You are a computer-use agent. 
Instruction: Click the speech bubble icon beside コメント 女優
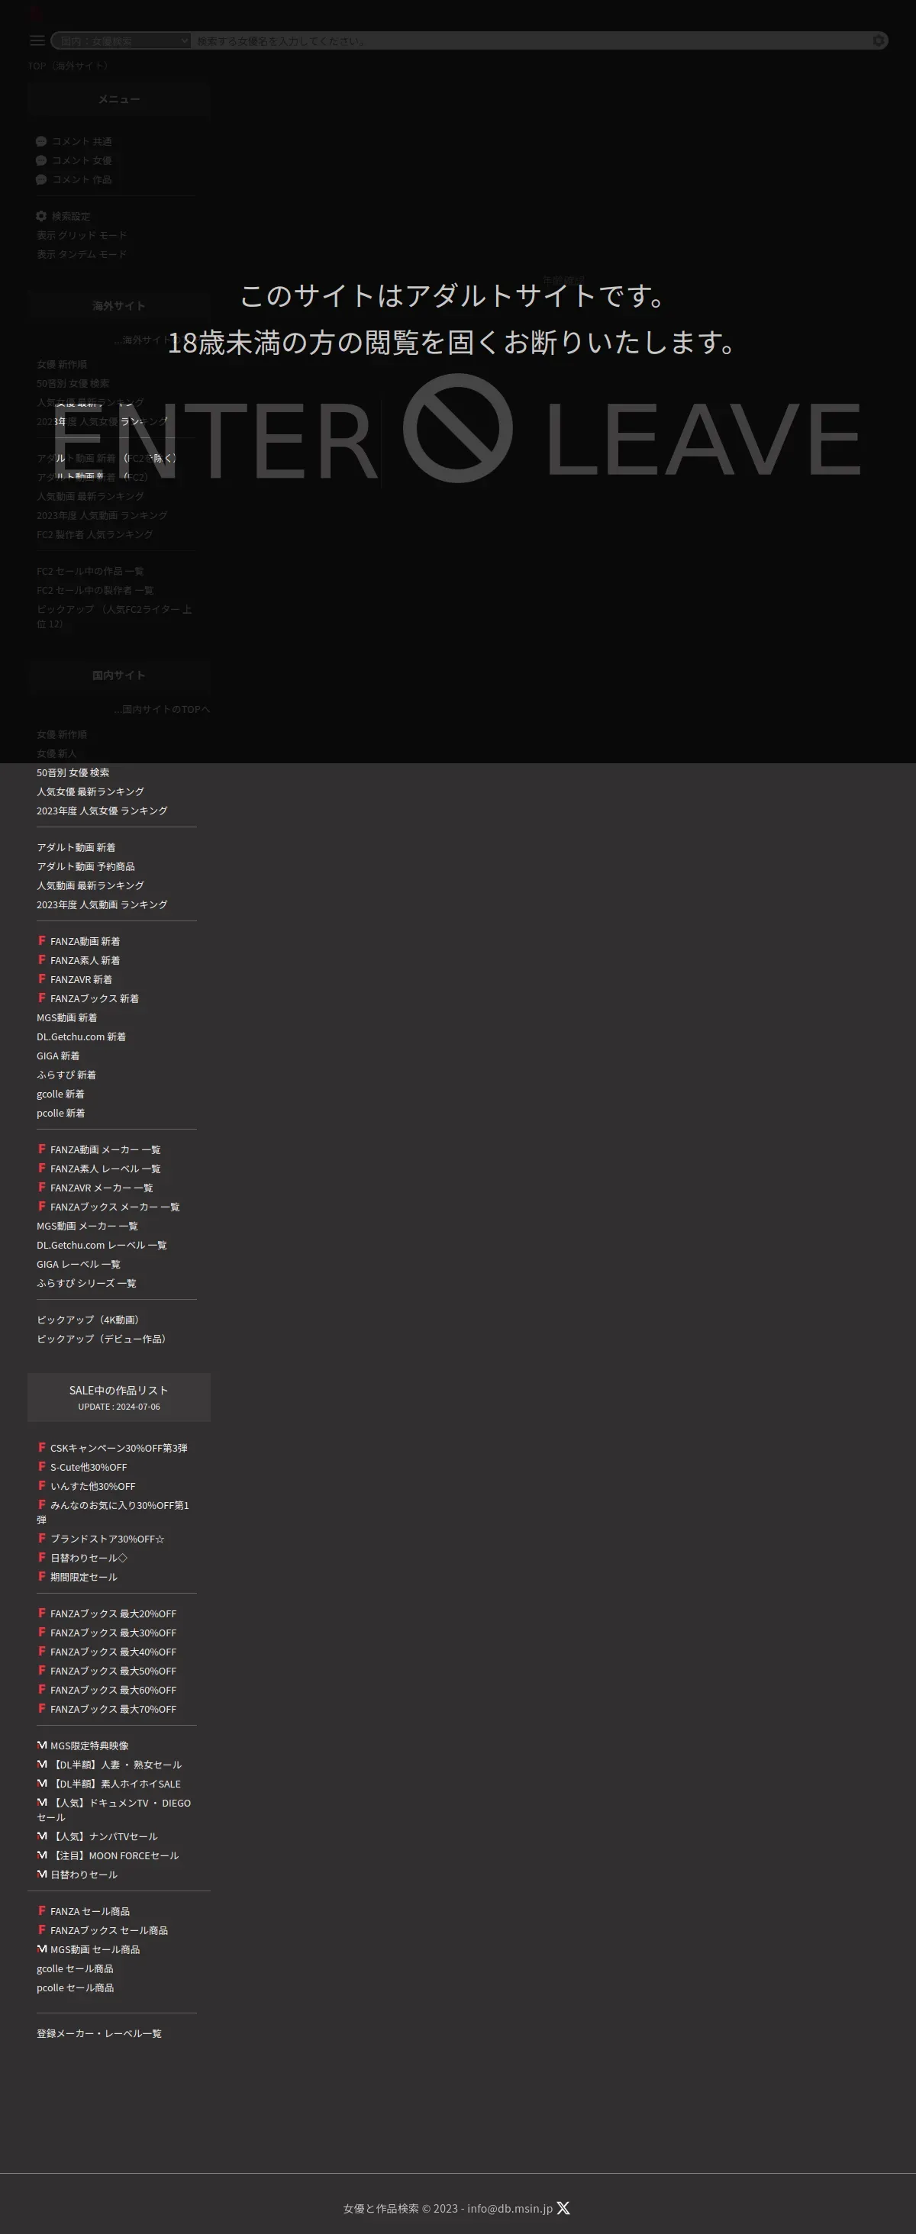pos(40,160)
